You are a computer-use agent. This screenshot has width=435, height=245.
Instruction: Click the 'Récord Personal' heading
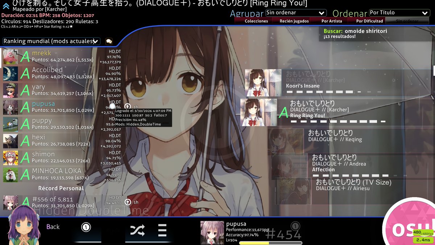pyautogui.click(x=61, y=188)
